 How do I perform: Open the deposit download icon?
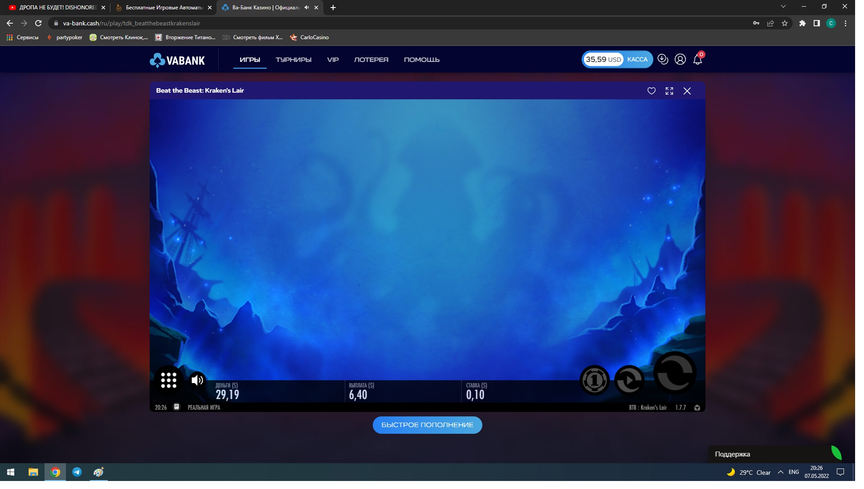pyautogui.click(x=663, y=59)
